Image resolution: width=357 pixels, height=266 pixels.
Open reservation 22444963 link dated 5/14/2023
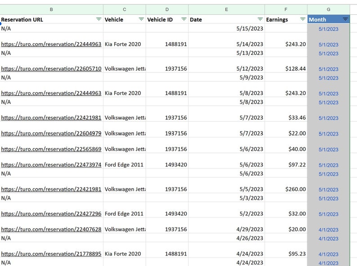pos(51,44)
